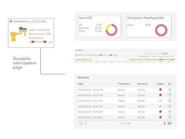Toggle OK filter checkbox in timeline legend

76,55
